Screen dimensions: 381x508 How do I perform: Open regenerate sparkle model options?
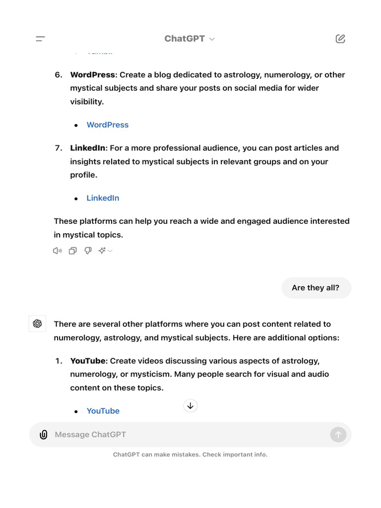tap(105, 251)
